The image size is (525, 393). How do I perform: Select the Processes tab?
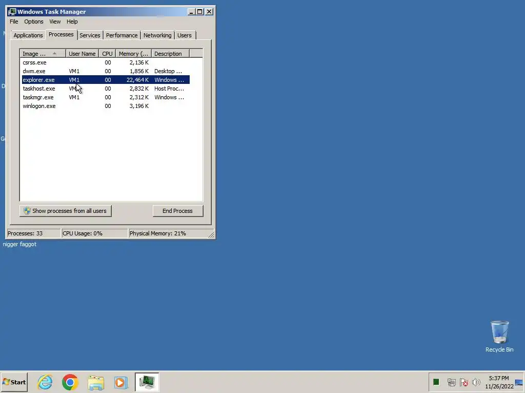(61, 34)
